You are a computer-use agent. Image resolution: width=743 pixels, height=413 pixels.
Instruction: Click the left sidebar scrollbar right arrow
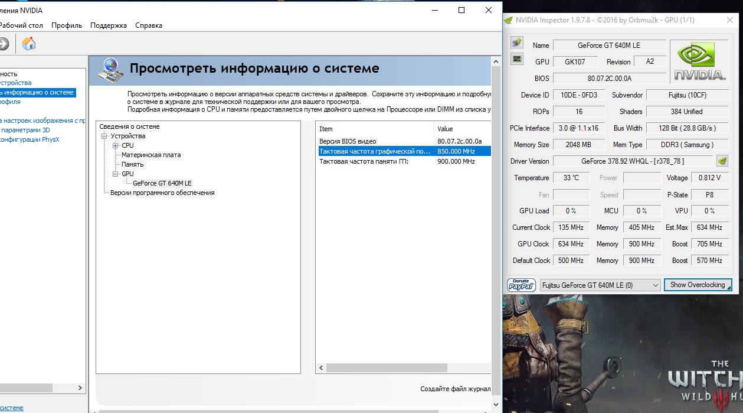pos(80,388)
